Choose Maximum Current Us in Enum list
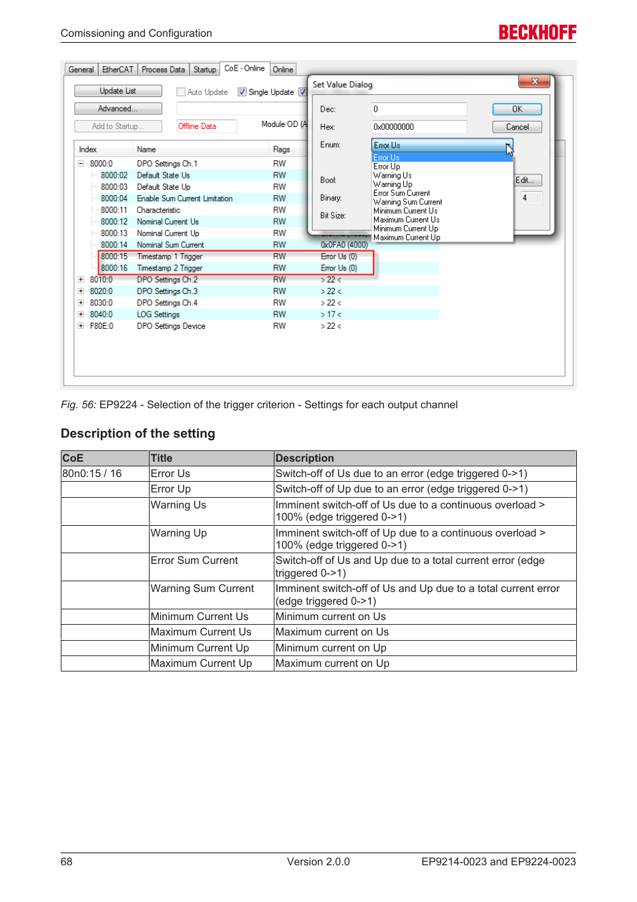The width and height of the screenshot is (637, 902). pyautogui.click(x=441, y=220)
